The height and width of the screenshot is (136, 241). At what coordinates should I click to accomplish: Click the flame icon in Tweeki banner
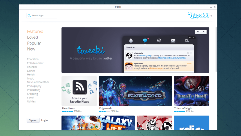tap(131, 40)
